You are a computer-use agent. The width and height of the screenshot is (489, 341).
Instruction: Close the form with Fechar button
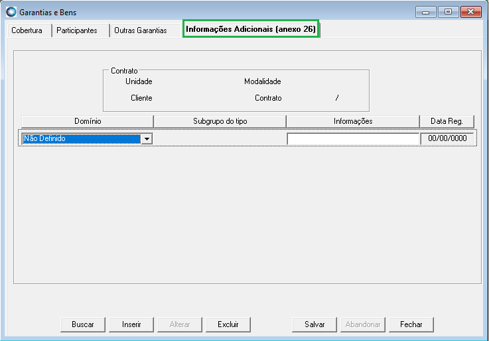[411, 324]
